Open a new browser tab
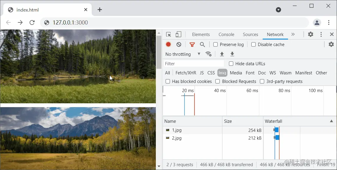337x170 pixels. point(100,9)
